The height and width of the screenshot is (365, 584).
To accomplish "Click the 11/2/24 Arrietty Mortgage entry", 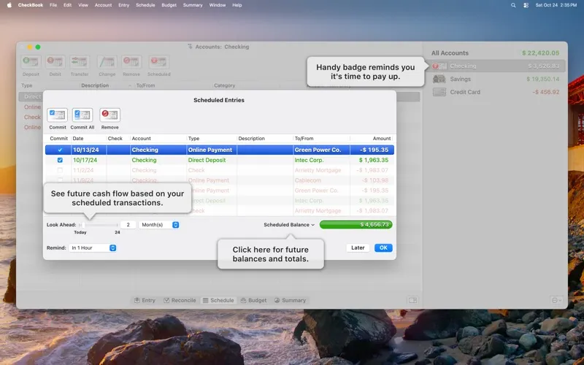I will coord(220,170).
